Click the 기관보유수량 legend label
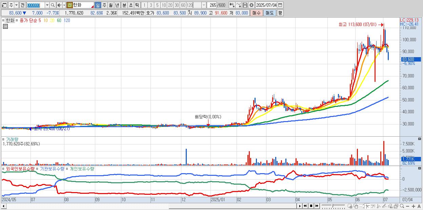 tap(52, 168)
